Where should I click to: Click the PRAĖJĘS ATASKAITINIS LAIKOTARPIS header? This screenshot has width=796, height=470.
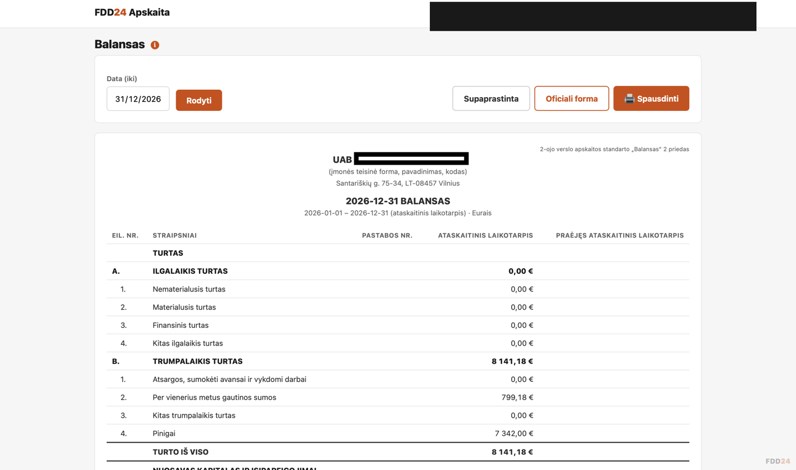coord(620,235)
